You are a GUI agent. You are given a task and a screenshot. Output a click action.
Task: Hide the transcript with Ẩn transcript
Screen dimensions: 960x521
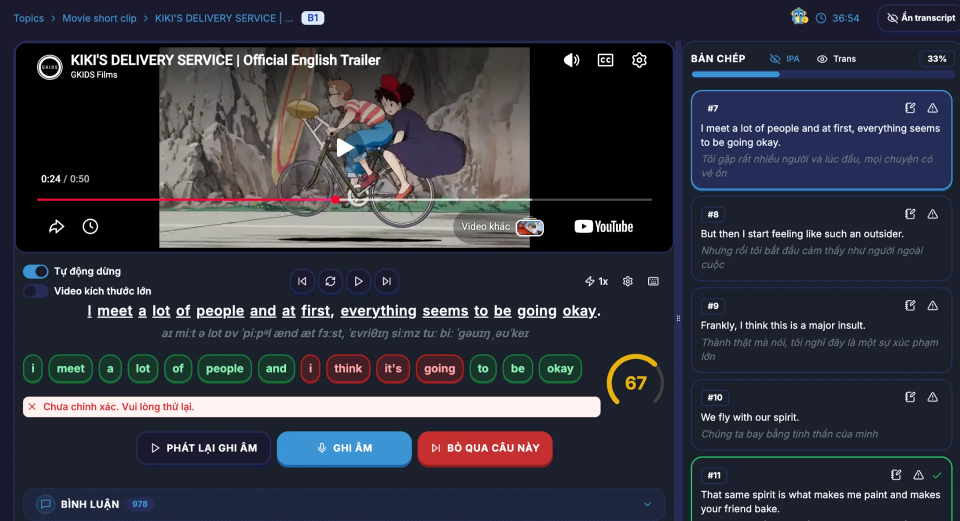coord(920,18)
